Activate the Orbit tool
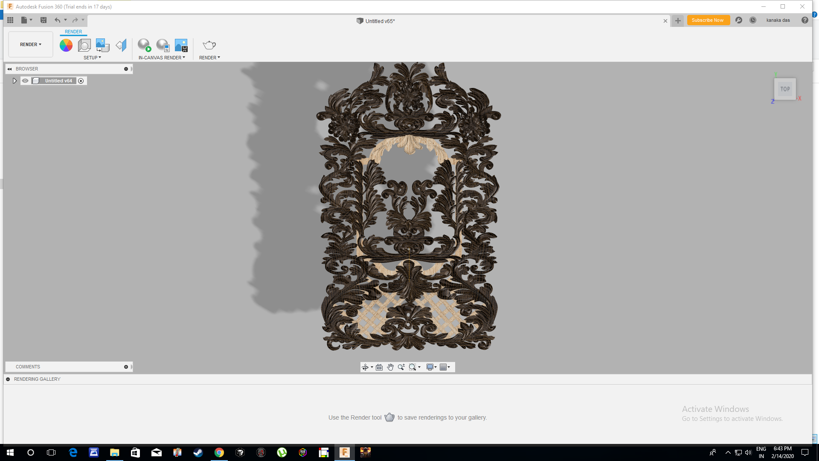The width and height of the screenshot is (819, 461). pos(366,367)
